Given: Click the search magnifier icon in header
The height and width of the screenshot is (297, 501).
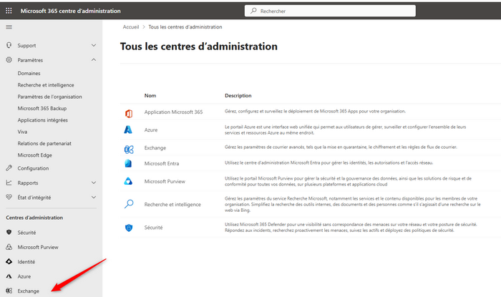Looking at the screenshot, I should [253, 11].
